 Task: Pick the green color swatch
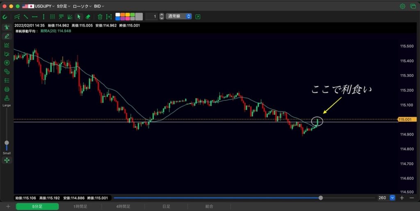pos(132,15)
